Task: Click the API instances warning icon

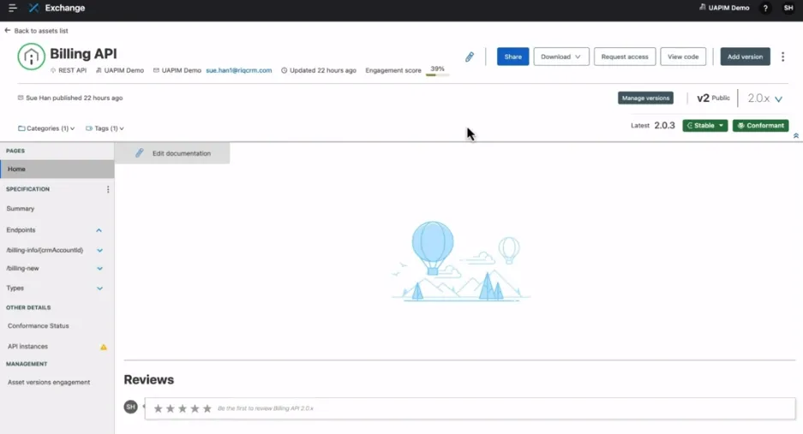Action: [104, 347]
